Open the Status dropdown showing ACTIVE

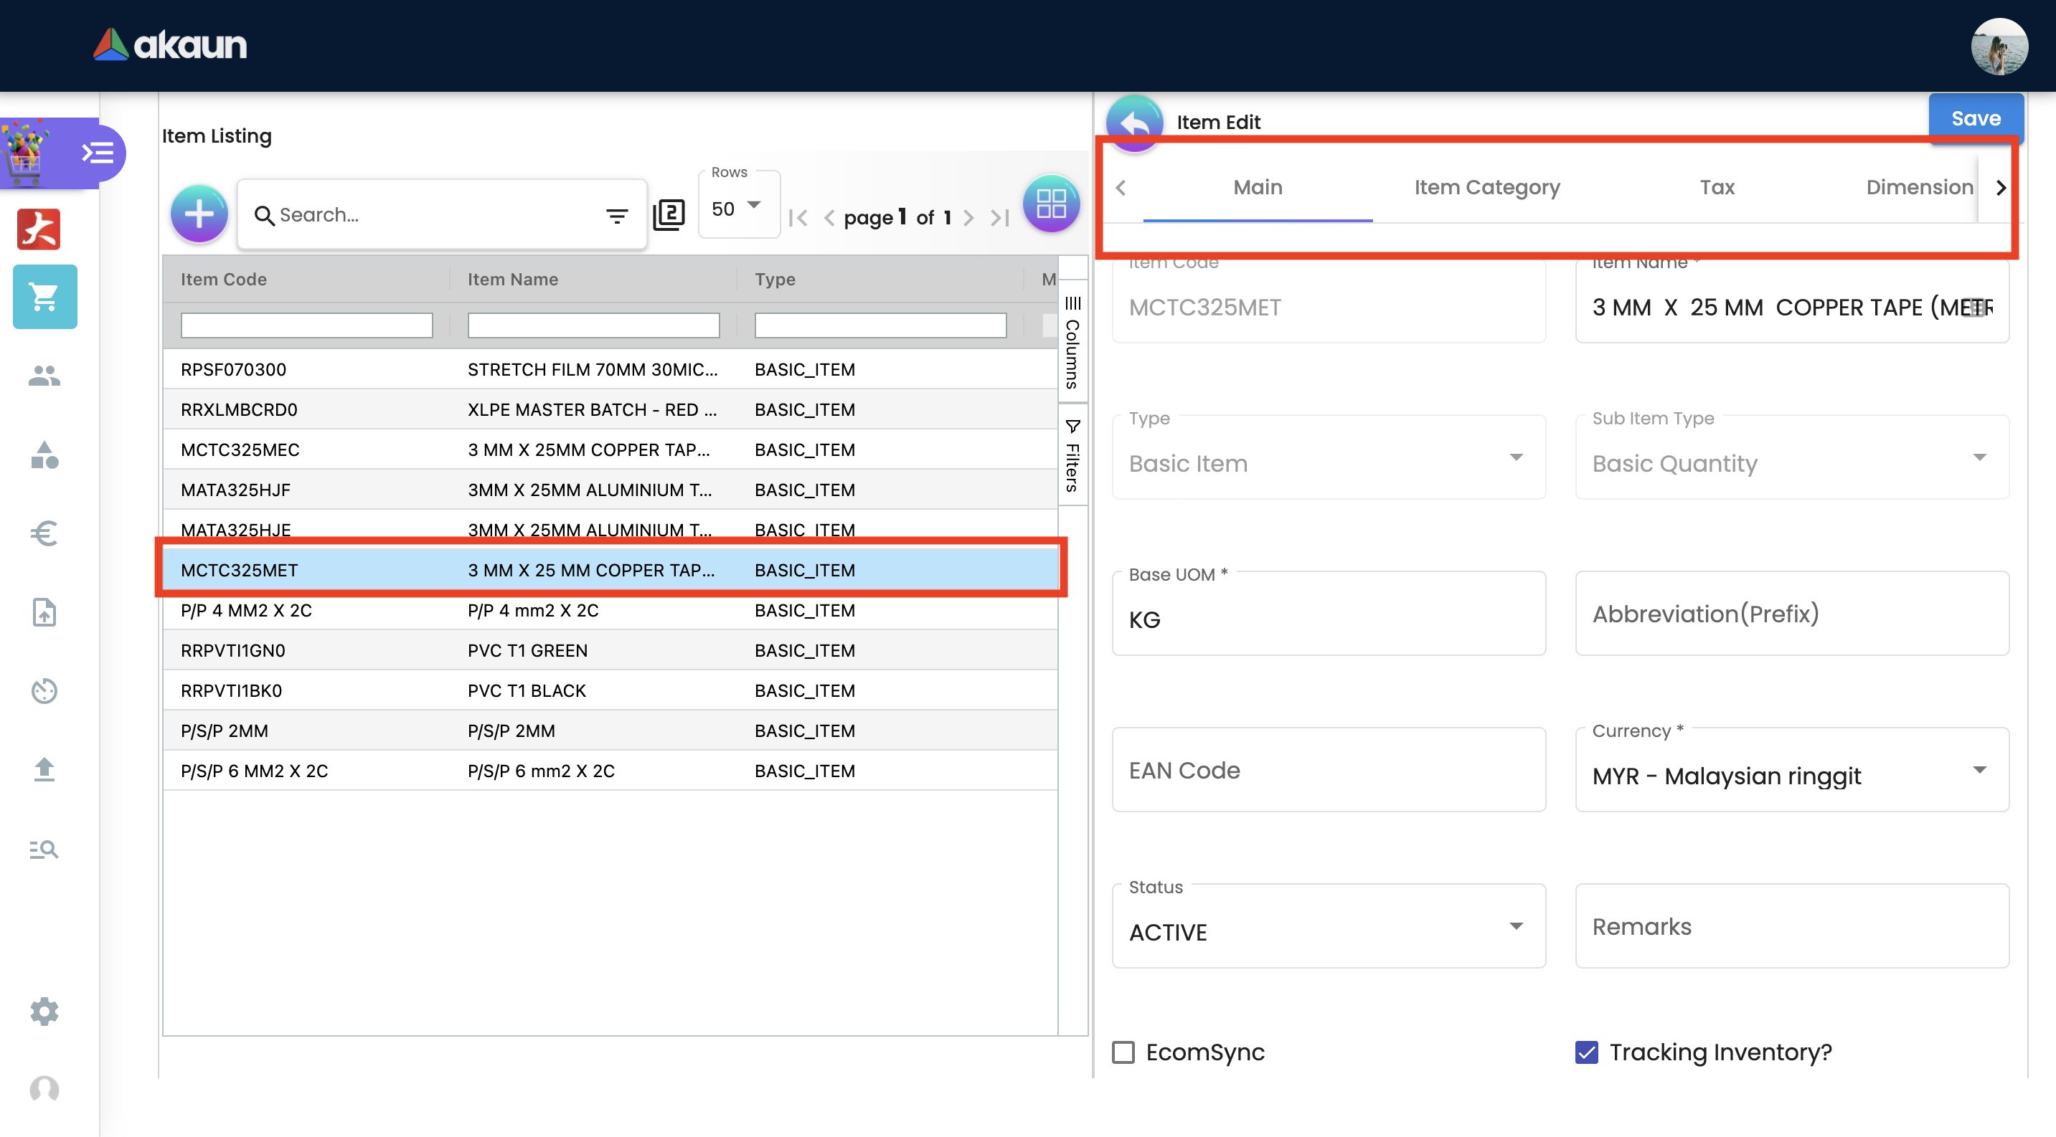(1327, 927)
